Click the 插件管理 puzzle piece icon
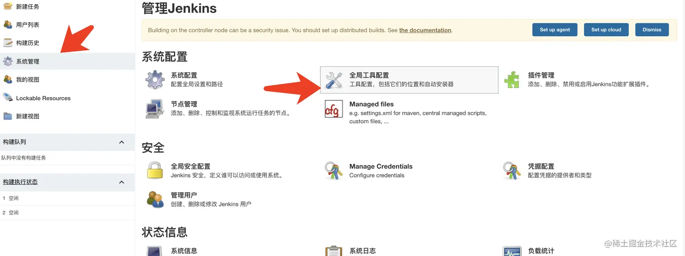 (512, 80)
